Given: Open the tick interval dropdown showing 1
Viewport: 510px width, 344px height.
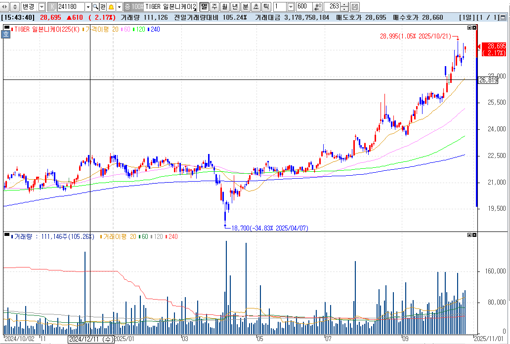Looking at the screenshot, I should point(290,7).
